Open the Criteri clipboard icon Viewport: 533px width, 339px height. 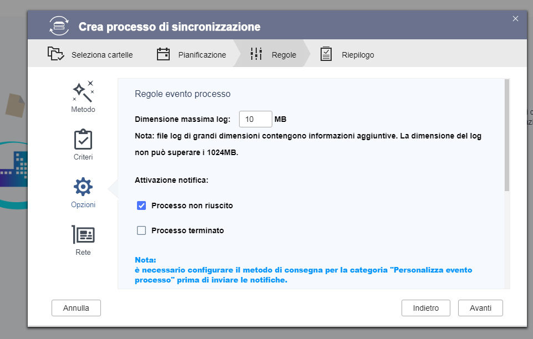[83, 139]
